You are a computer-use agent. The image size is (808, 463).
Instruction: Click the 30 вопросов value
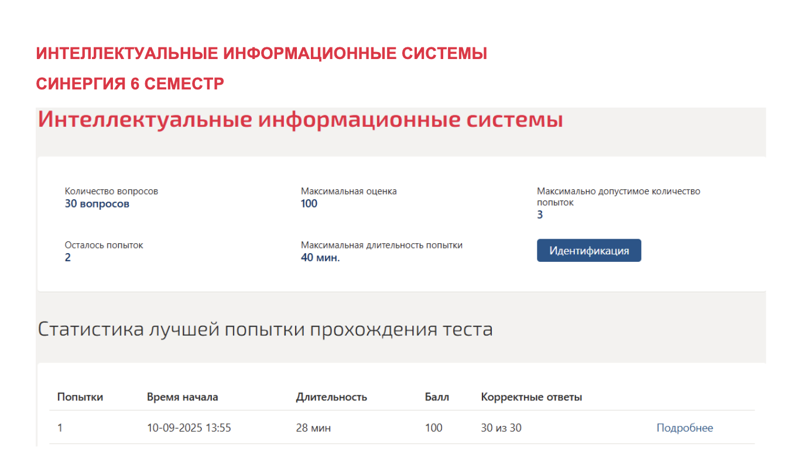click(97, 204)
